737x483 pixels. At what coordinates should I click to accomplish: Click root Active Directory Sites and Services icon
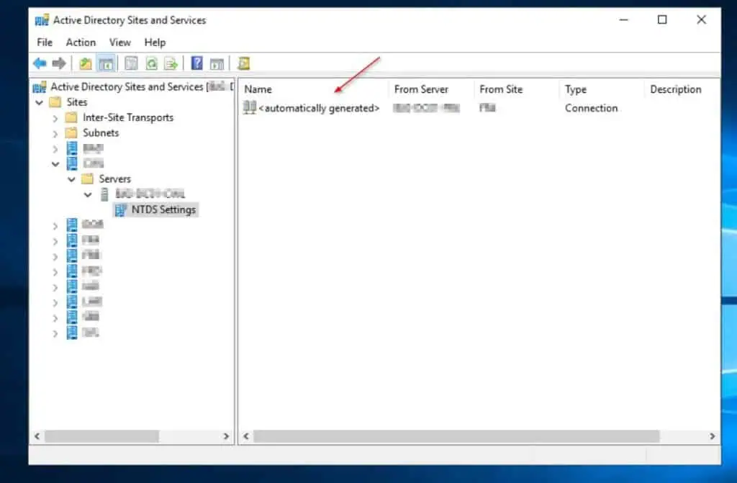[40, 87]
